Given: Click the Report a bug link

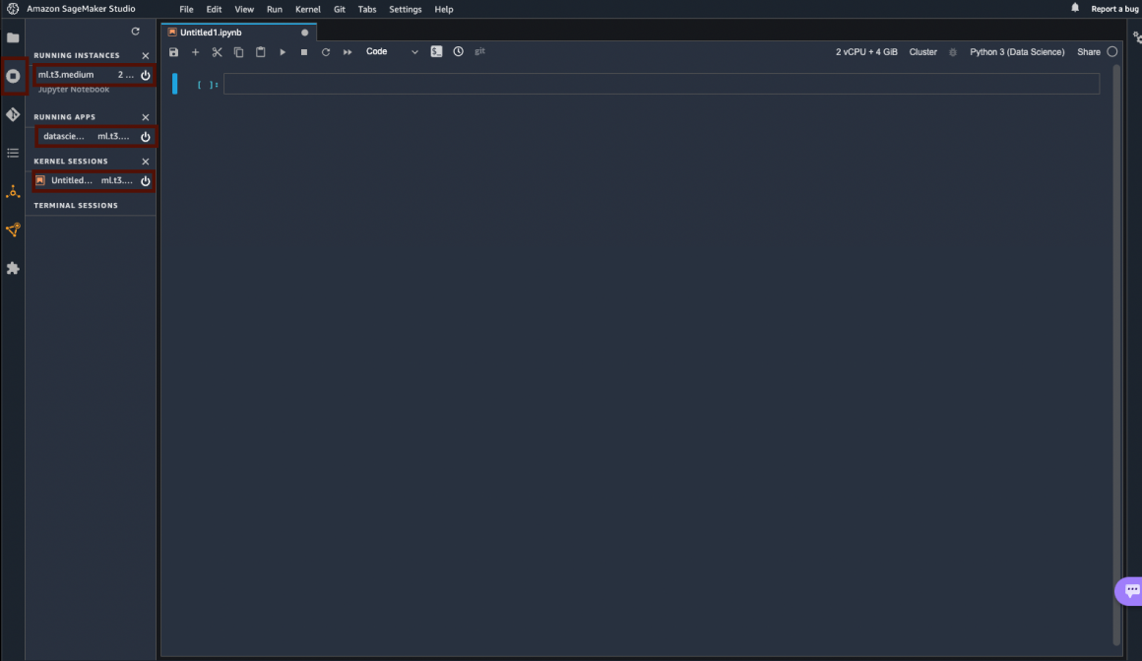Looking at the screenshot, I should [x=1114, y=9].
